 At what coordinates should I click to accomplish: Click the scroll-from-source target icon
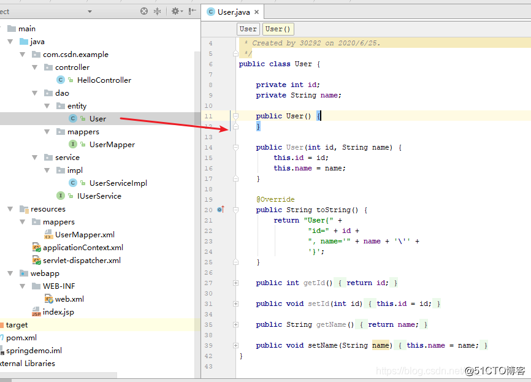(x=144, y=11)
